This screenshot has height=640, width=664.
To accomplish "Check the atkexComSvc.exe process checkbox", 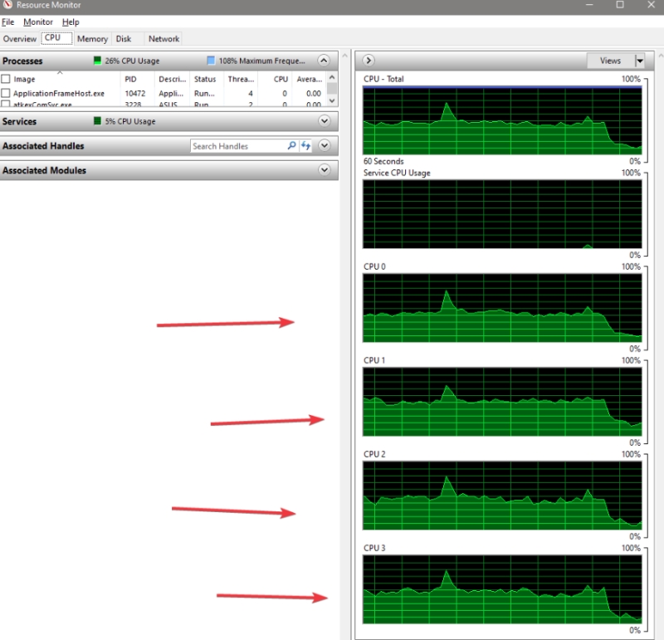I will (6, 105).
